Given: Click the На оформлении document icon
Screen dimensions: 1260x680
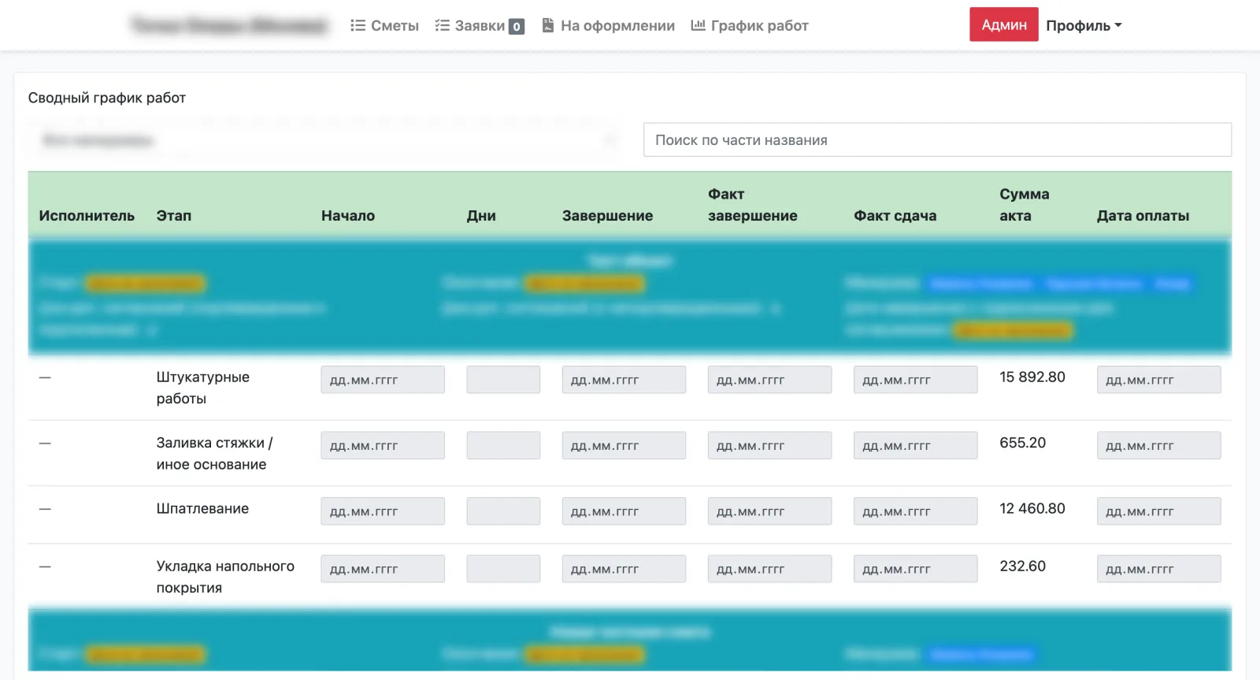Looking at the screenshot, I should point(548,25).
